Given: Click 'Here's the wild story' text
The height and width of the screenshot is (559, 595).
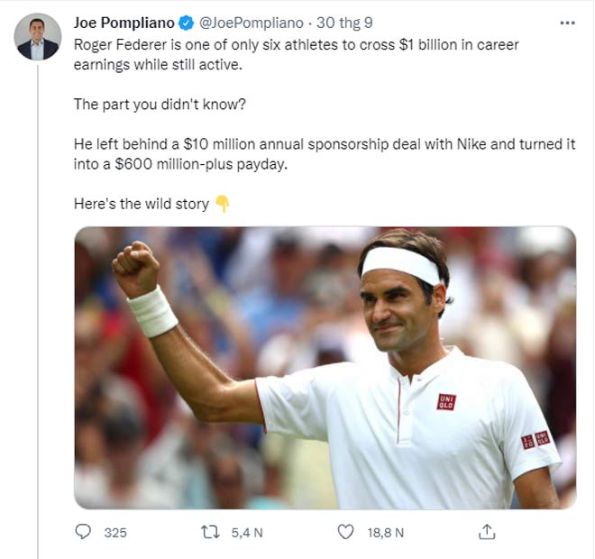Looking at the screenshot, I should [x=141, y=204].
